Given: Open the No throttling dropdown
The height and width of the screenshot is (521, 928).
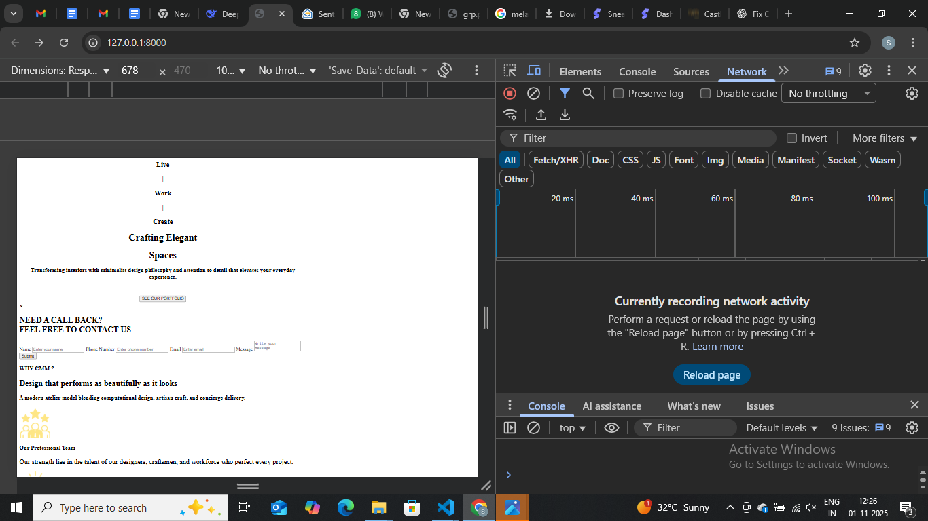Looking at the screenshot, I should [x=829, y=94].
